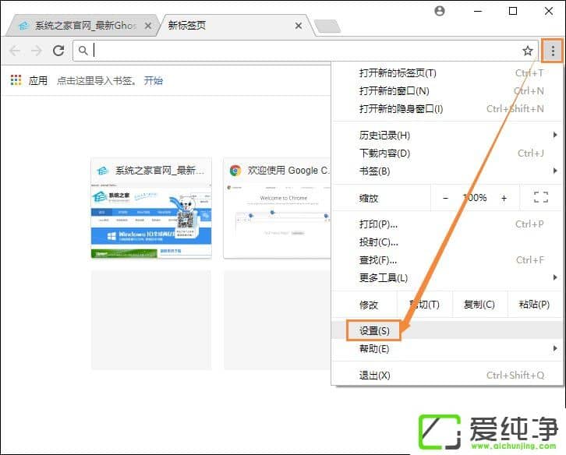Select 打开新的隐身窗口(I) menu item

[447, 108]
